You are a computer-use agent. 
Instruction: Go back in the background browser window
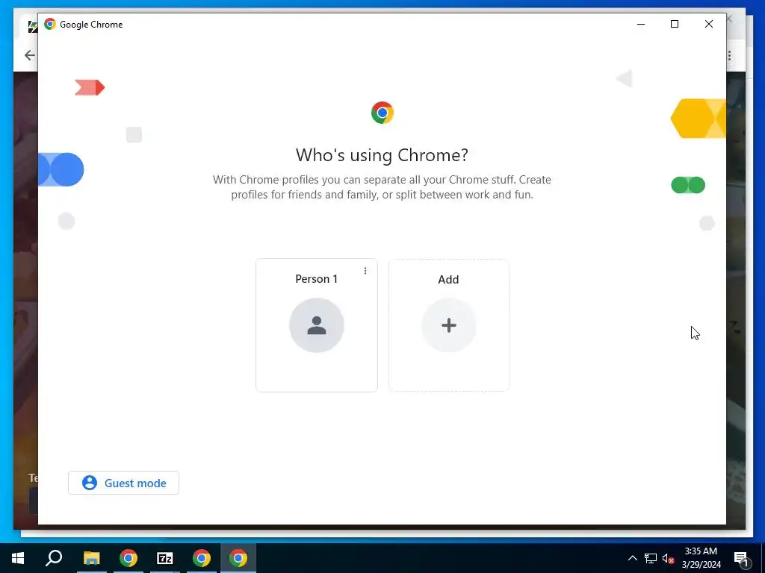pos(29,55)
